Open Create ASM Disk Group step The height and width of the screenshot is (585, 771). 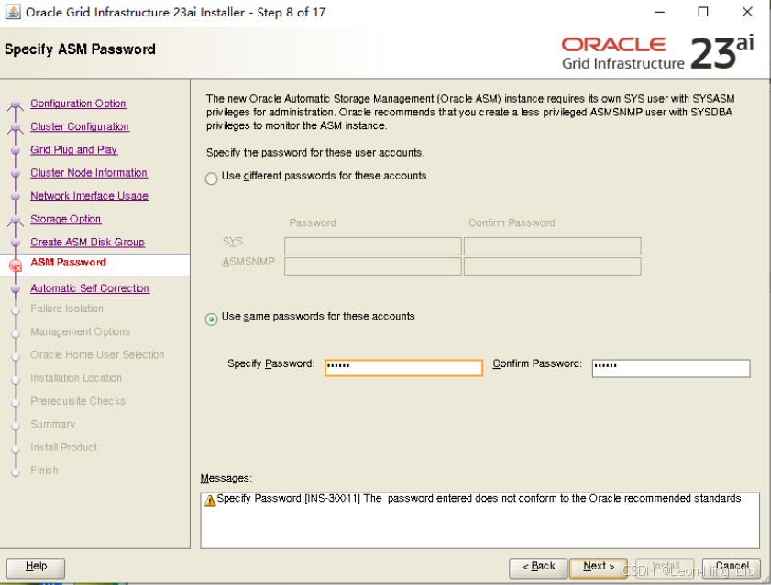click(87, 242)
